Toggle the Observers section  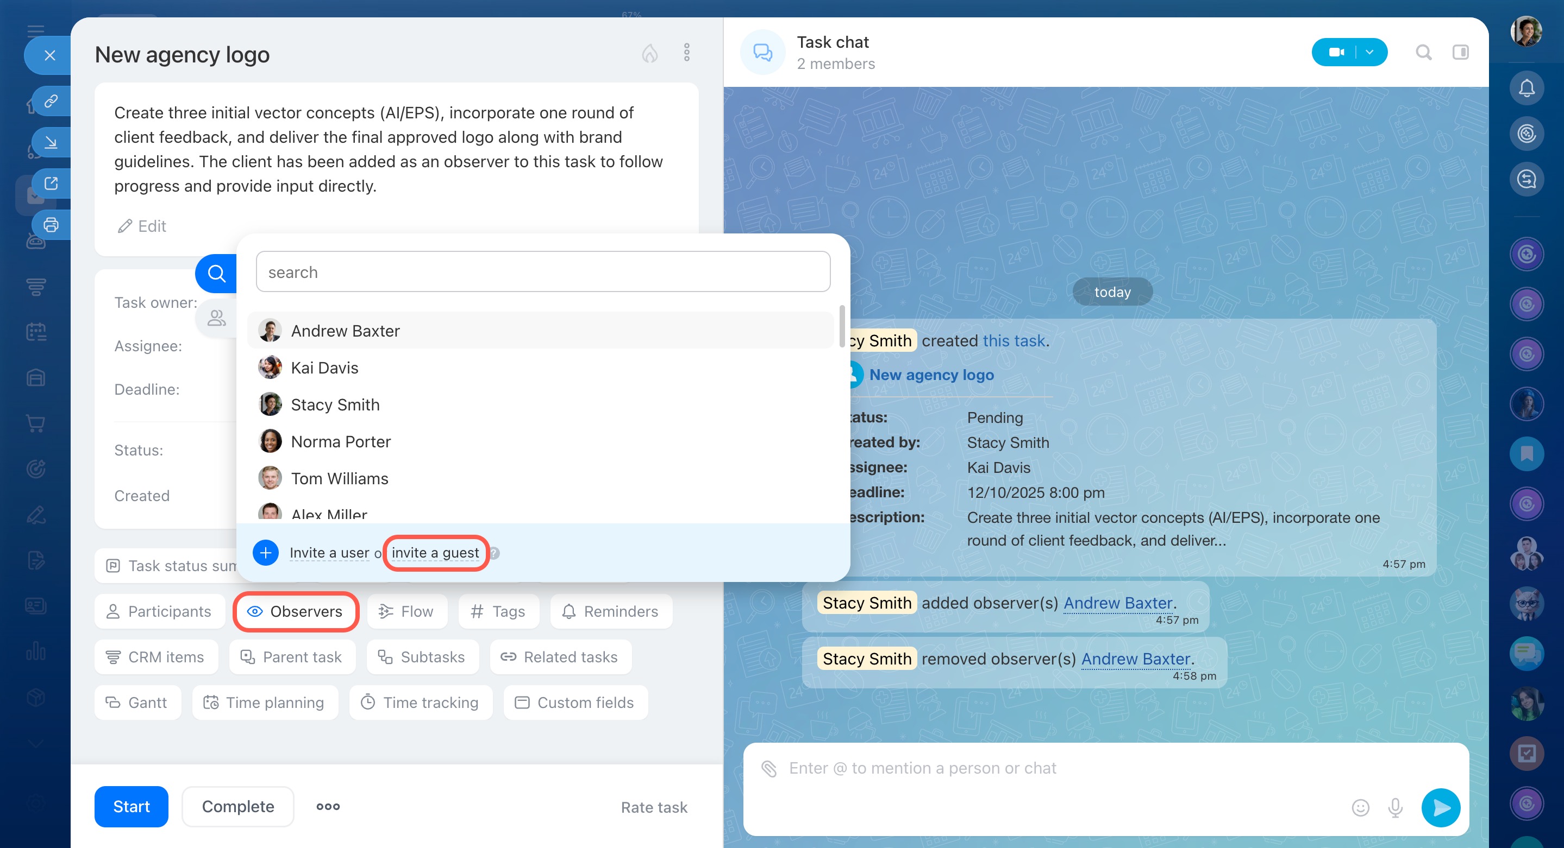pos(296,611)
